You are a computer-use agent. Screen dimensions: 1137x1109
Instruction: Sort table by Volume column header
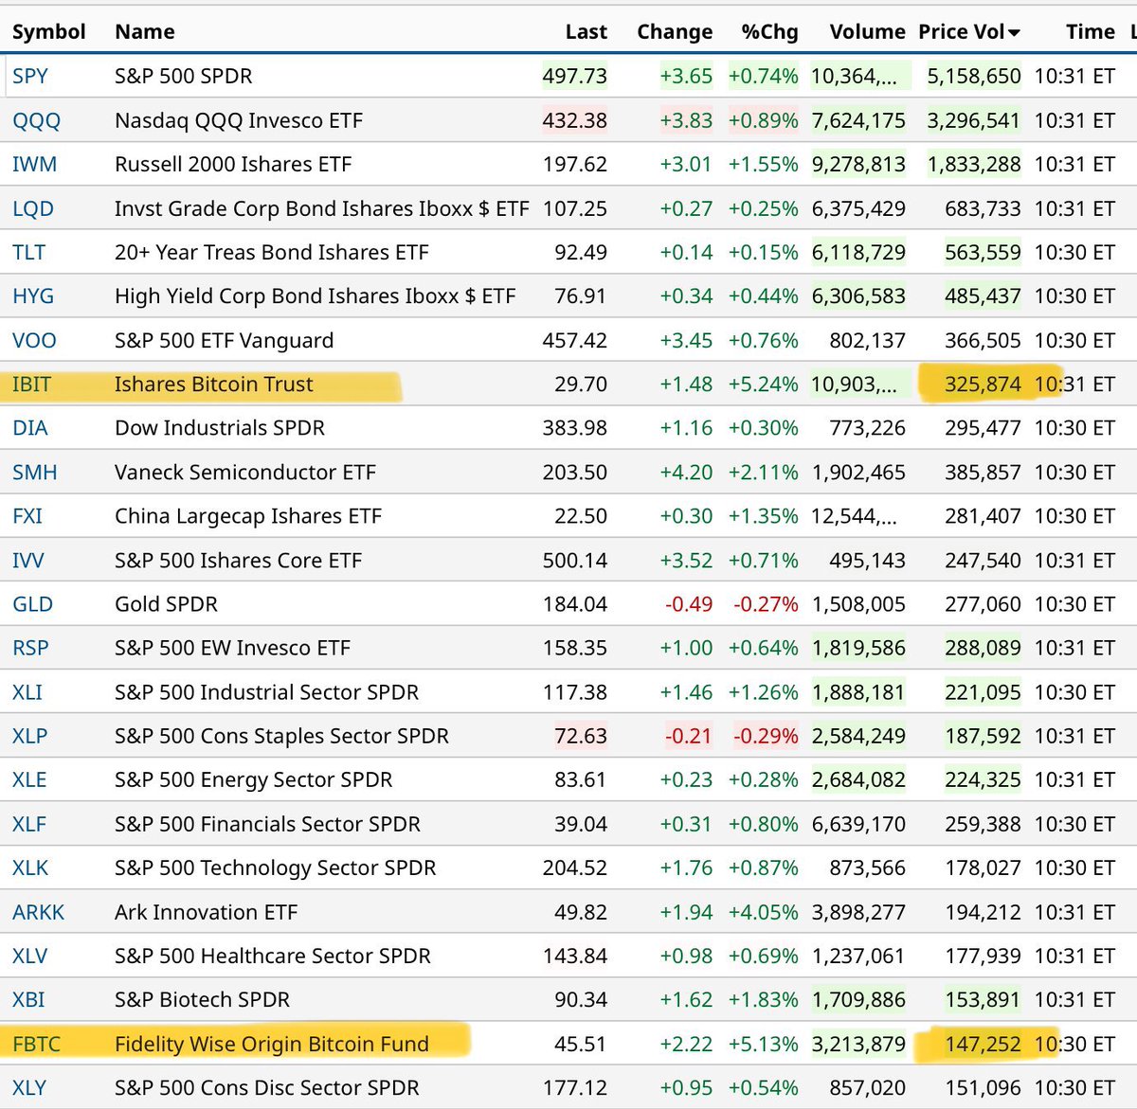(x=867, y=32)
